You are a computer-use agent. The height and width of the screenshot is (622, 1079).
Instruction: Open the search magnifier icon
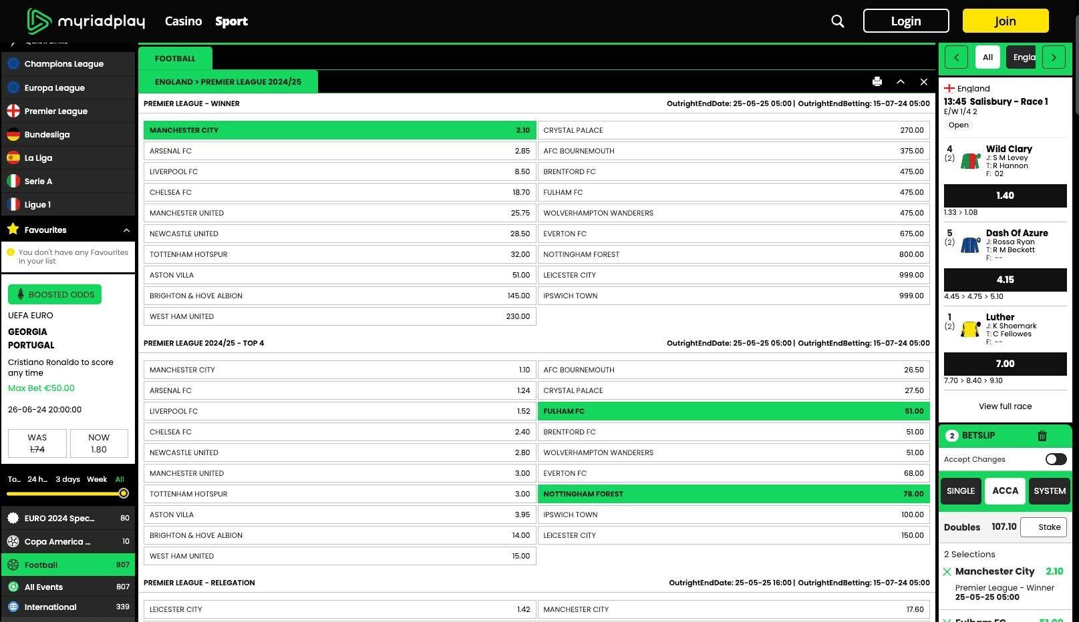pyautogui.click(x=837, y=21)
